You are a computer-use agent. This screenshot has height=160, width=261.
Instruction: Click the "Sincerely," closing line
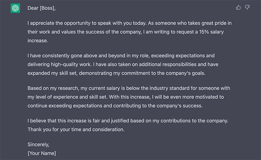point(38,145)
